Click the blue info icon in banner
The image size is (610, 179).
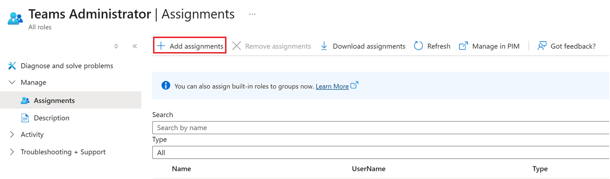click(x=166, y=86)
